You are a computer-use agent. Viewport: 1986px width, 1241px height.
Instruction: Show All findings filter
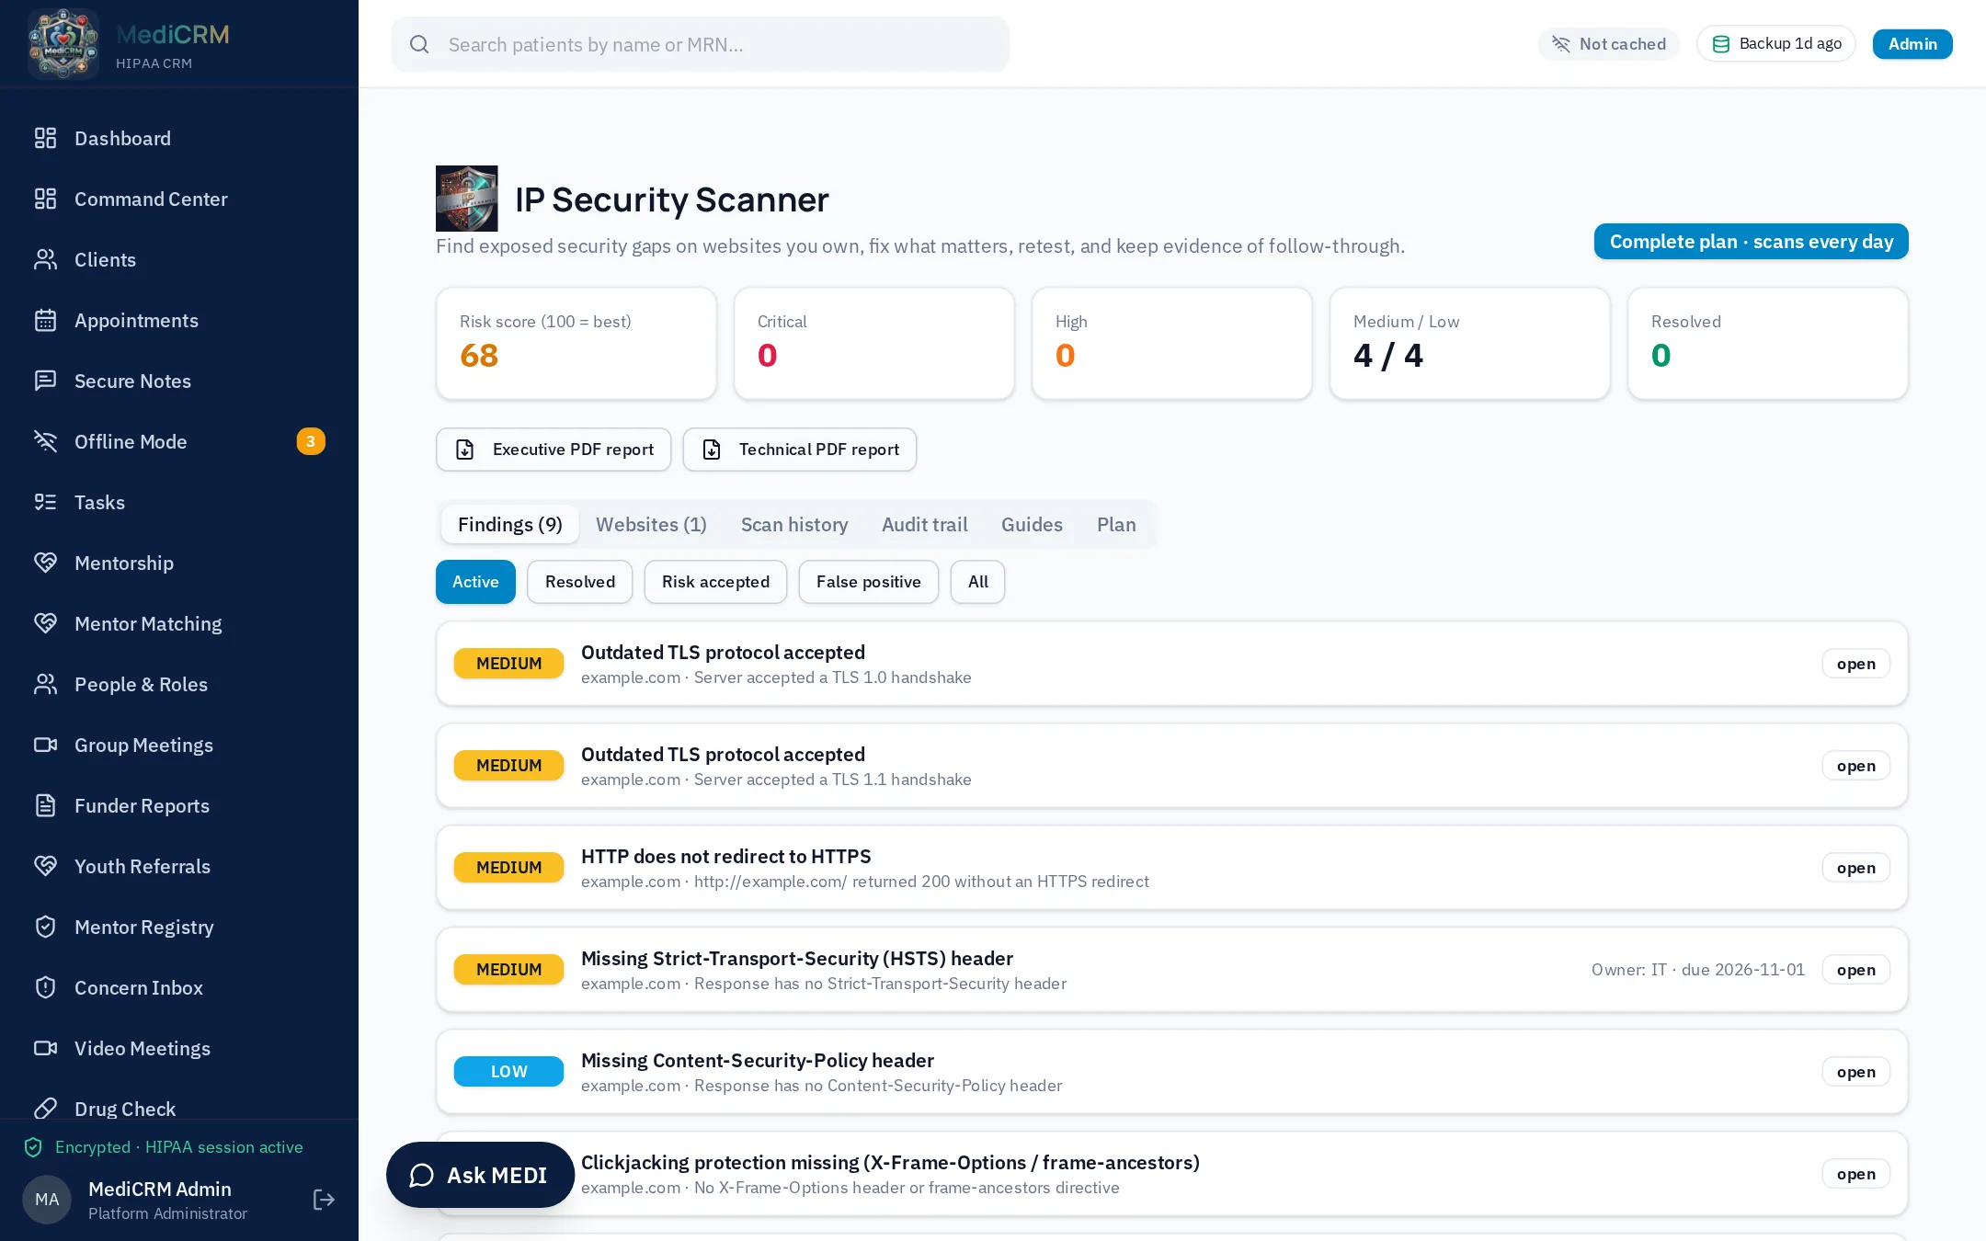tap(977, 582)
